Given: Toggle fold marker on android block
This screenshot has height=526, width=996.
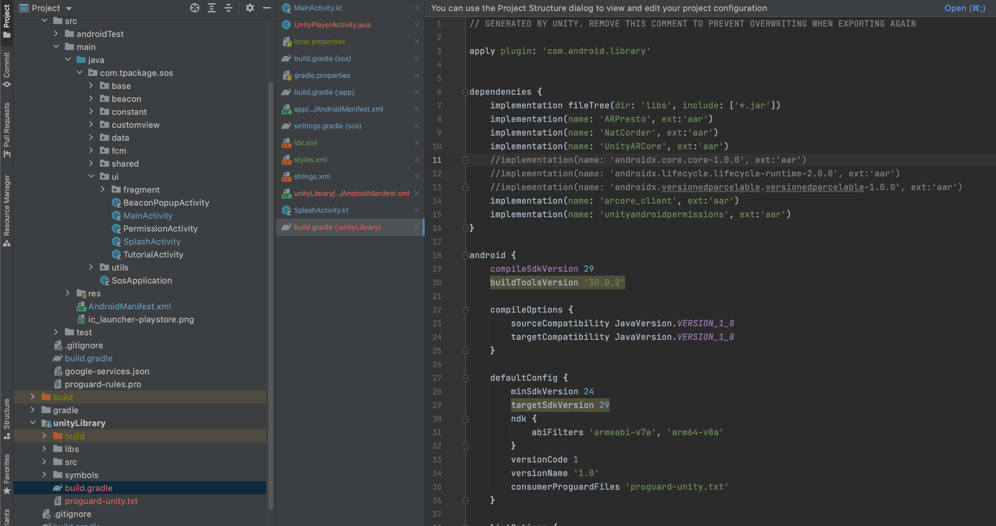Looking at the screenshot, I should point(466,255).
